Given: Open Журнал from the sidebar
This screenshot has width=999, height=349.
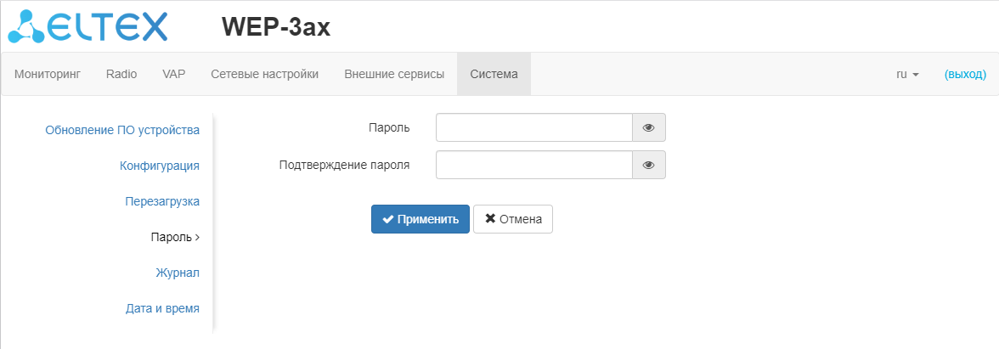Looking at the screenshot, I should (178, 273).
